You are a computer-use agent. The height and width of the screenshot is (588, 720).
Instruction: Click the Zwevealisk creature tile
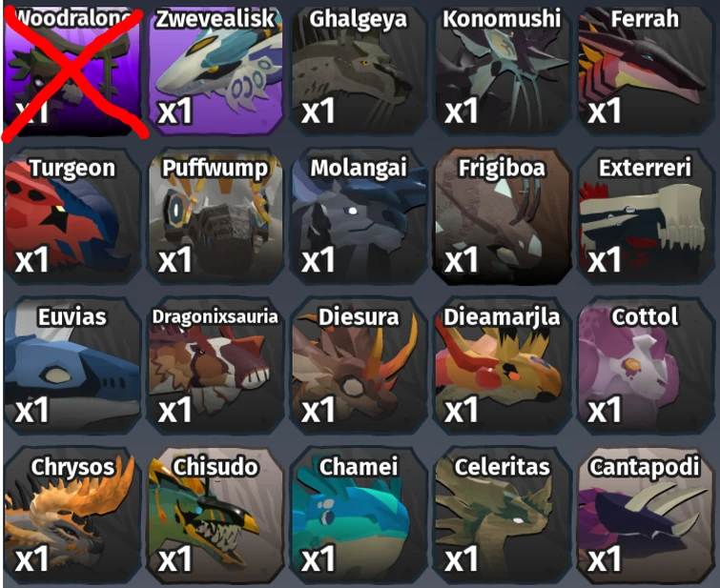pos(216,70)
